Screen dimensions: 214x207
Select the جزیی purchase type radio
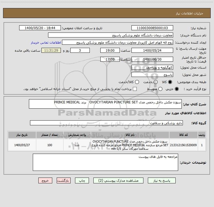click(177, 89)
